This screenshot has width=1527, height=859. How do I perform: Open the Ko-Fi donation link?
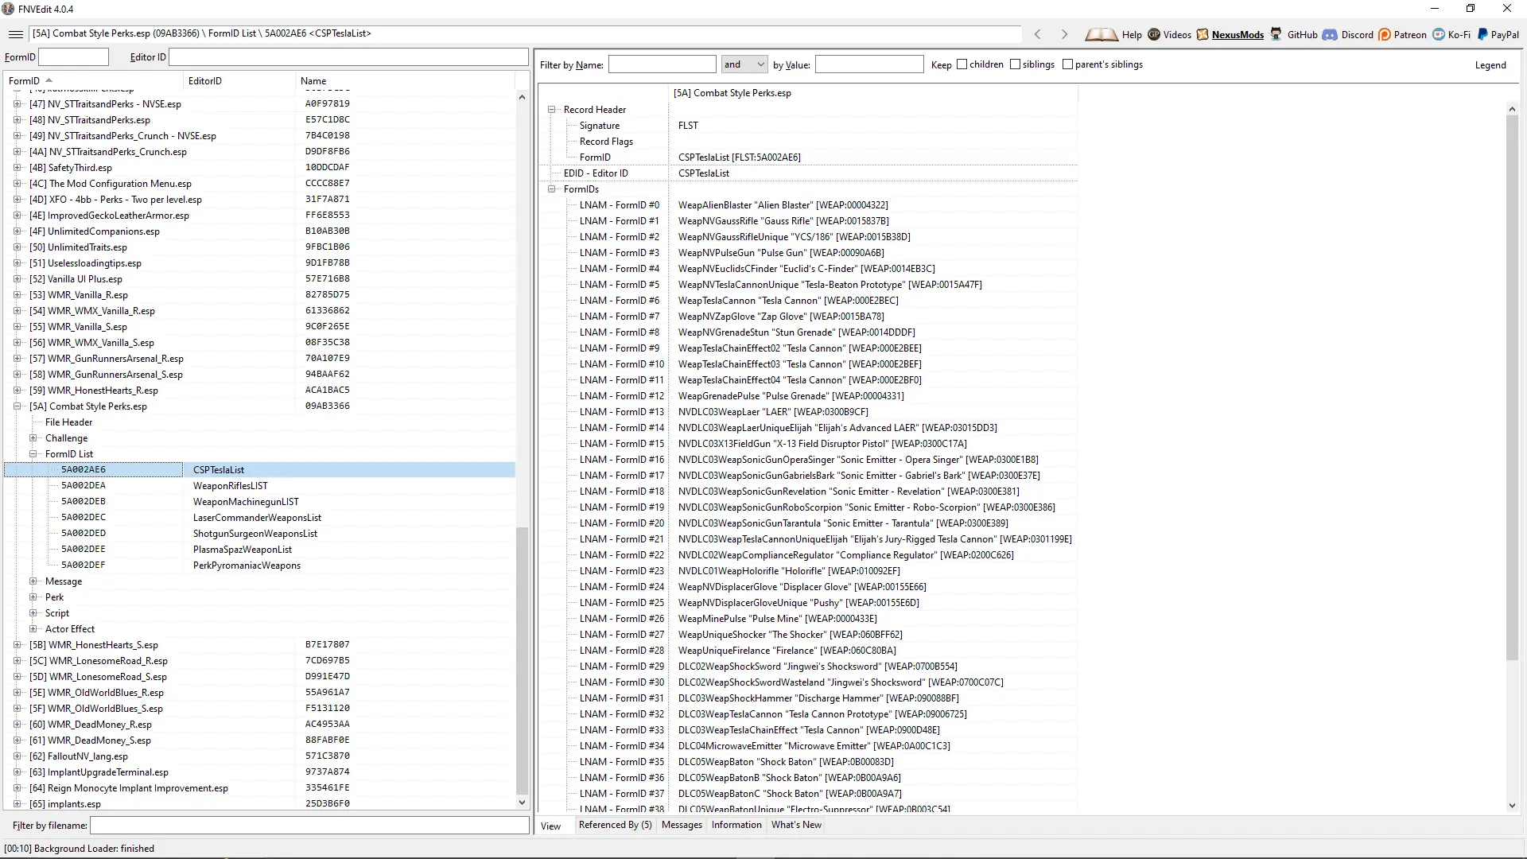tap(1451, 34)
